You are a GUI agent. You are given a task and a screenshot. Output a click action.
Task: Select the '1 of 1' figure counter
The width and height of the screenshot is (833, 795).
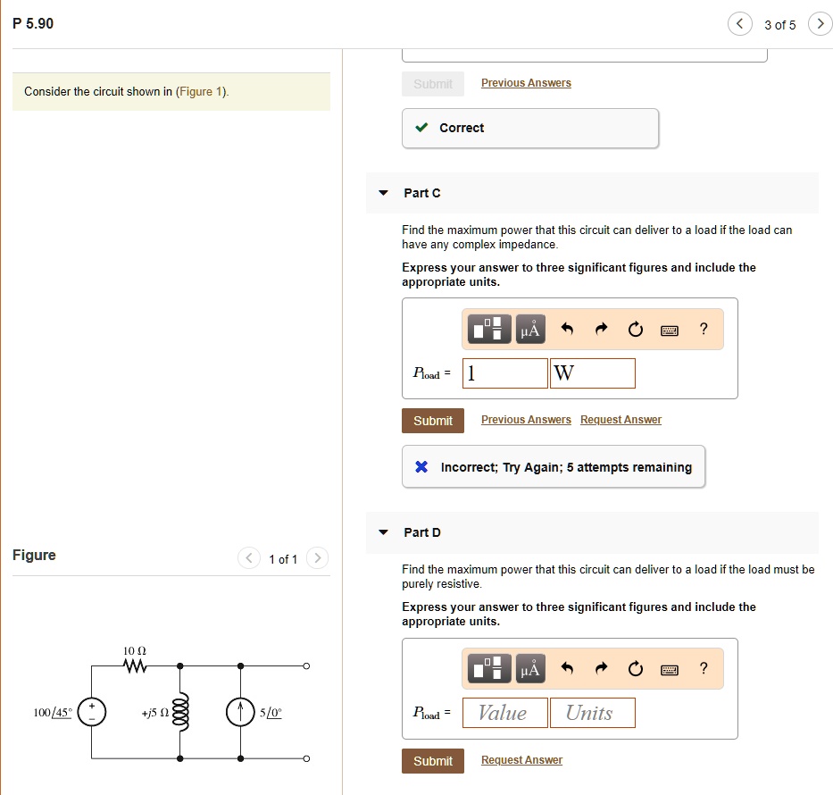[x=283, y=559]
